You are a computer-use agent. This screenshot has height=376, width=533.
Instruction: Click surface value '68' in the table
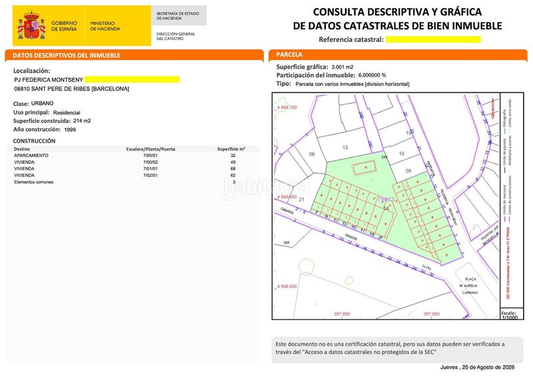click(x=233, y=168)
